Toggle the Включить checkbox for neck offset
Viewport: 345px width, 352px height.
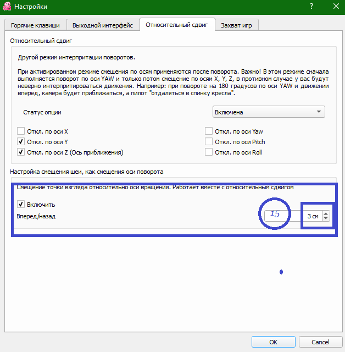pos(21,204)
